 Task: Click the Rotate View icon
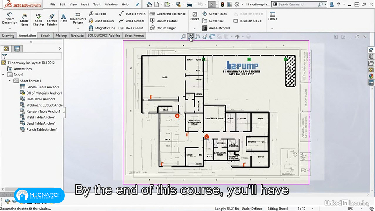tap(212, 37)
